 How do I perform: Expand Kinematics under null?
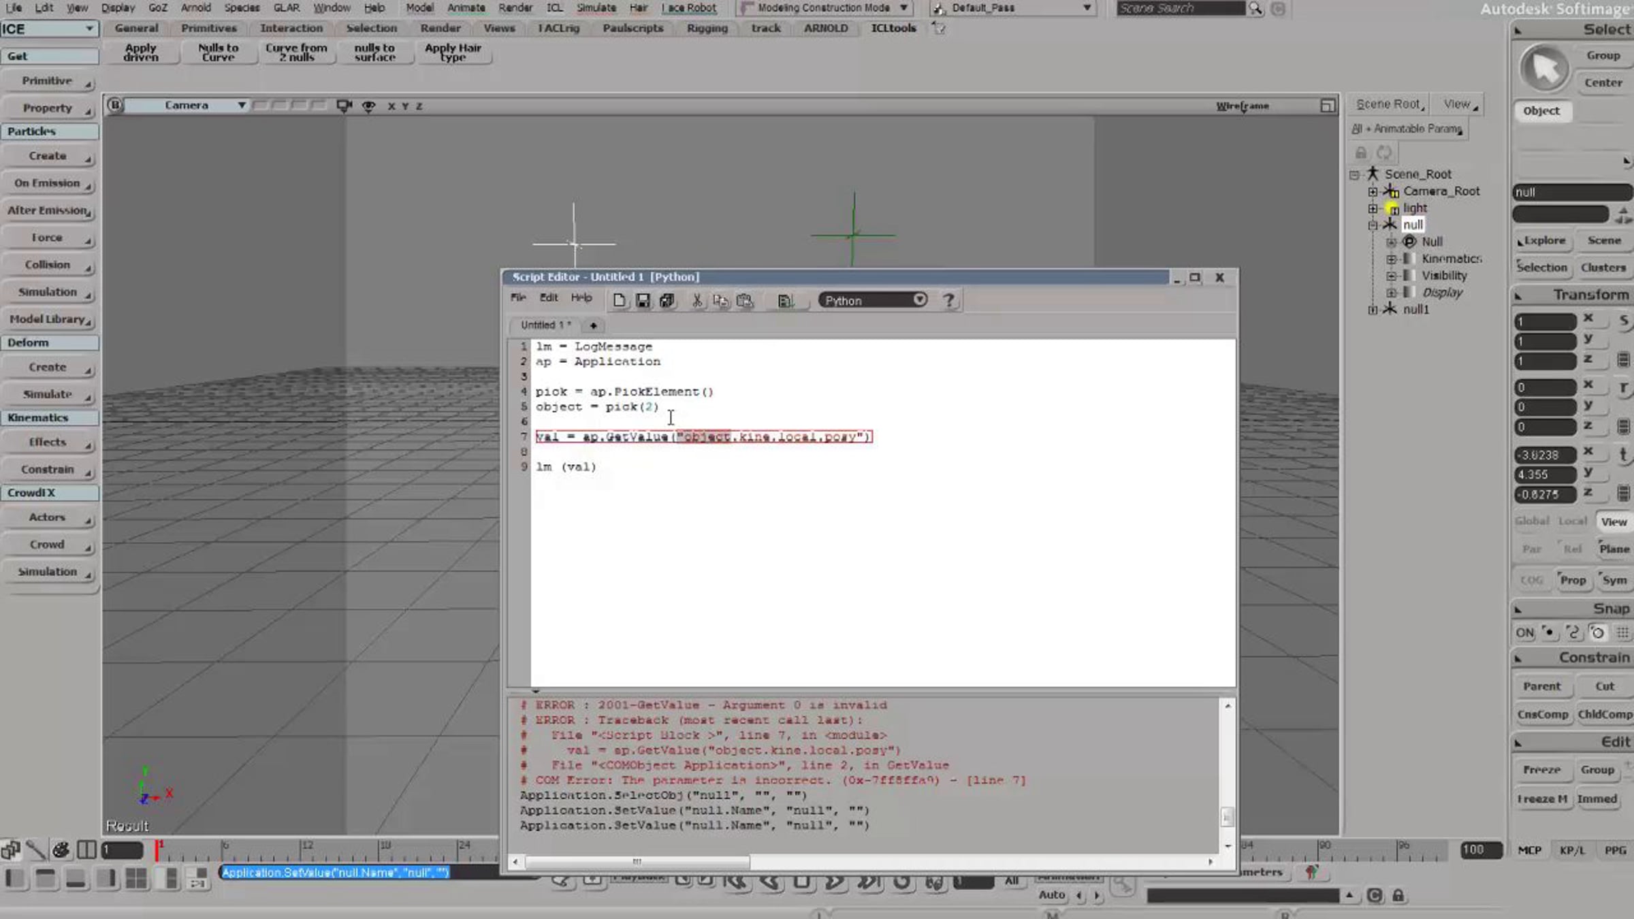pos(1391,259)
